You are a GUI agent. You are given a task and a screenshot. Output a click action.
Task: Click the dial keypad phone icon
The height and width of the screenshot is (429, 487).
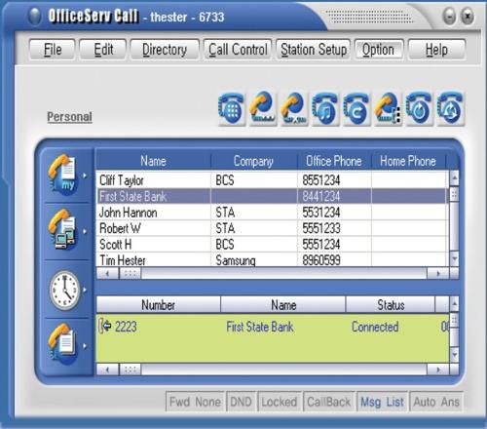(232, 109)
